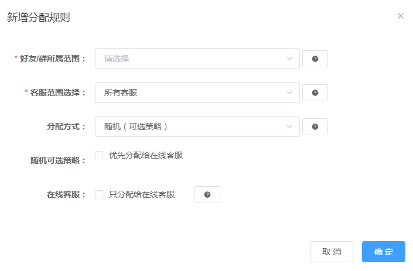413x271 pixels.
Task: Click help icon beside 分配方式 dropdown
Action: click(315, 127)
